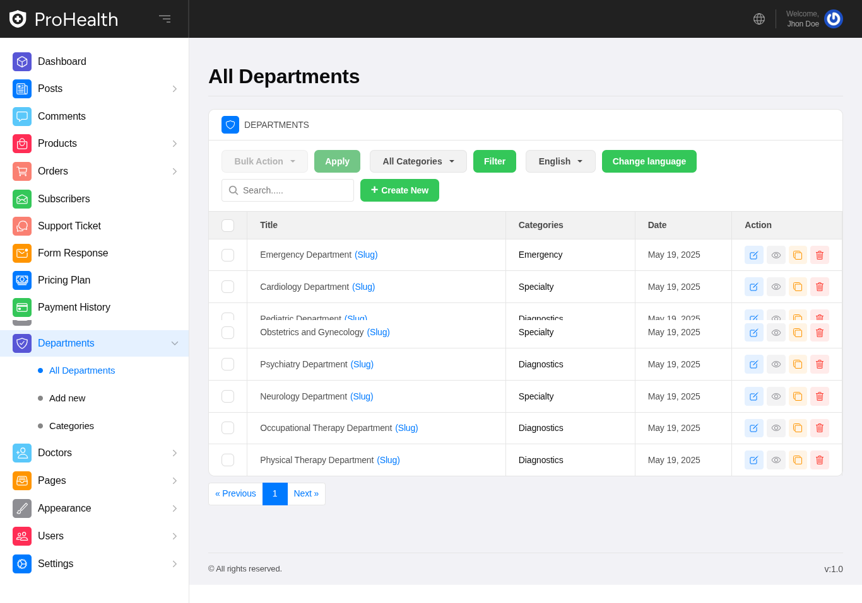Click the Create New button

(x=399, y=190)
